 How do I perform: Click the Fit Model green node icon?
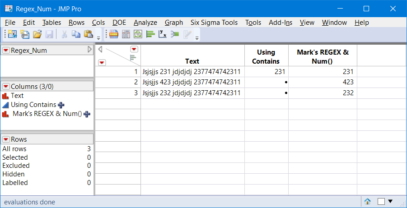coord(175,34)
